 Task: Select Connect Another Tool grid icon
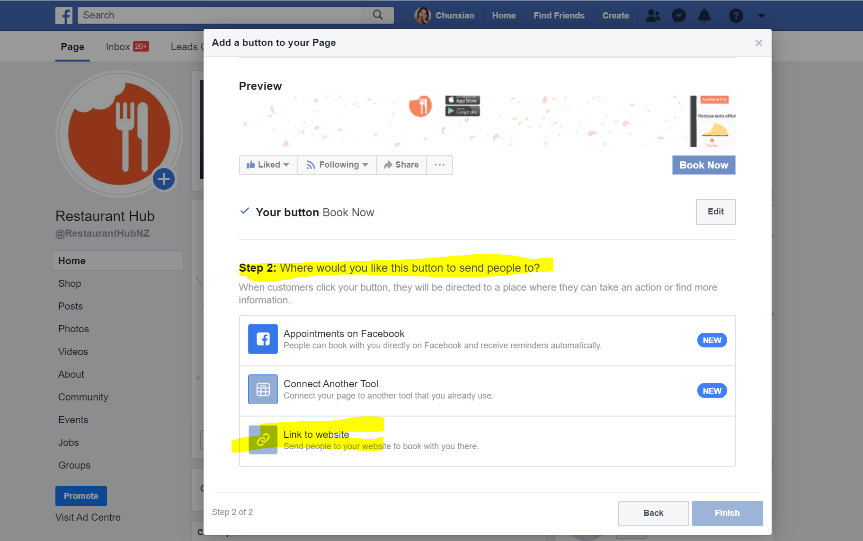click(x=263, y=389)
